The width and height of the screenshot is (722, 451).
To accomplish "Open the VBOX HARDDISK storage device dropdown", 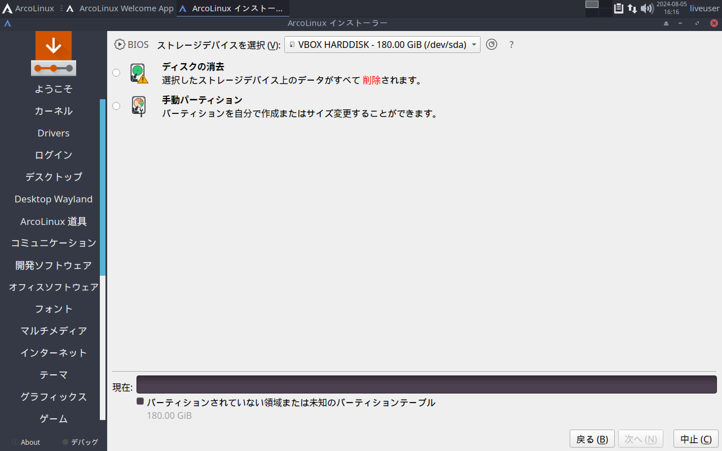I will tap(382, 45).
